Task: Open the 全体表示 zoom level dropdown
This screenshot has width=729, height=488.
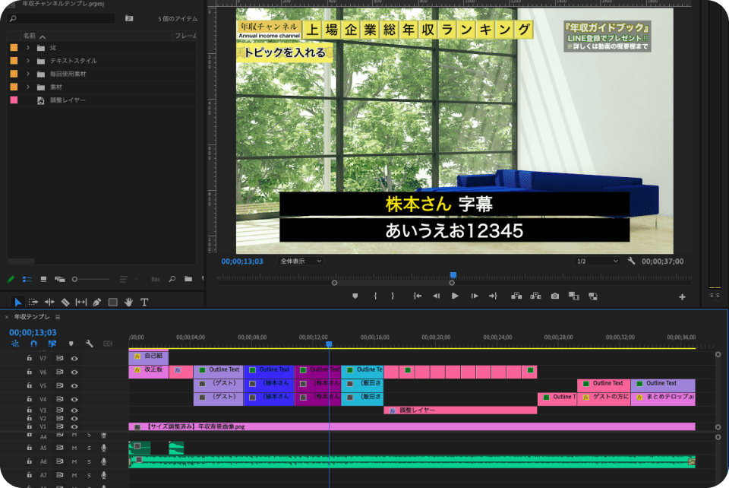Action: (x=301, y=261)
